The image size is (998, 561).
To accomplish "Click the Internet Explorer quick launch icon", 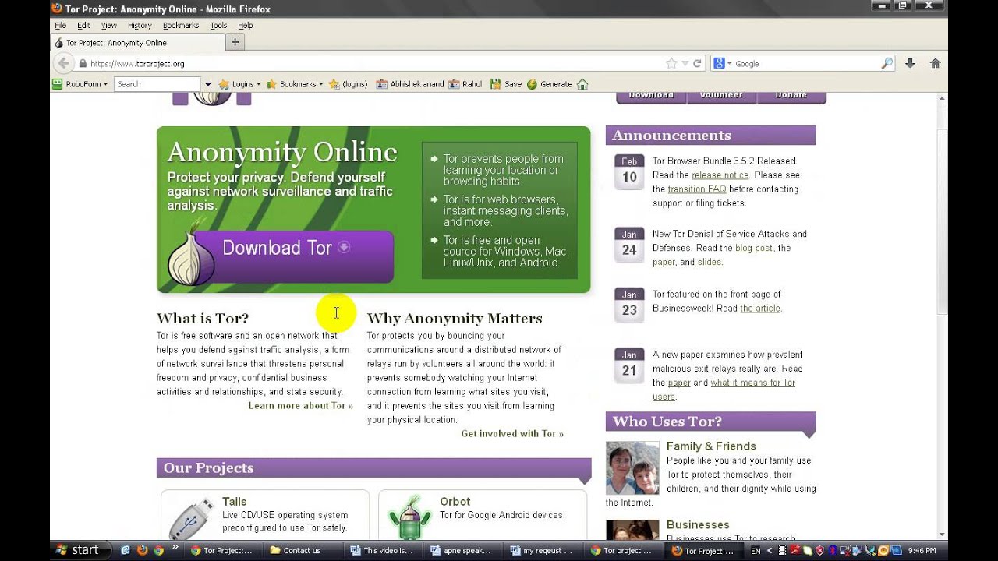I will 126,550.
